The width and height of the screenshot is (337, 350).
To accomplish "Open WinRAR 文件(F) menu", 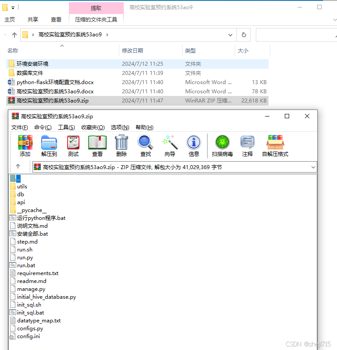I will [x=20, y=127].
